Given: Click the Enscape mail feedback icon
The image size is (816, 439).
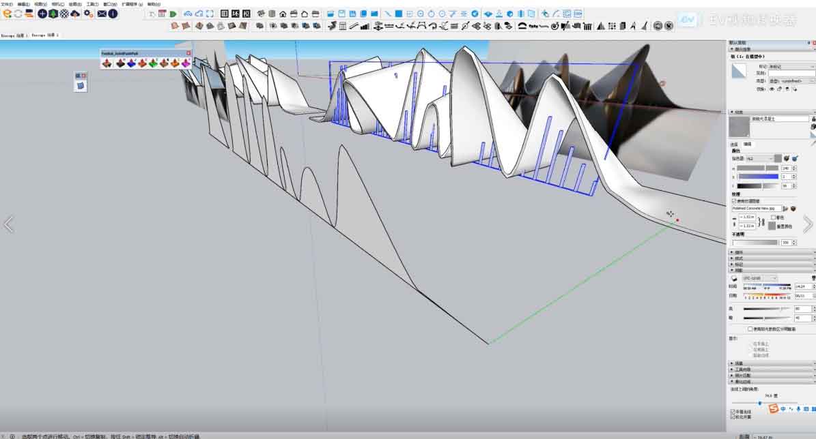Looking at the screenshot, I should (x=102, y=14).
